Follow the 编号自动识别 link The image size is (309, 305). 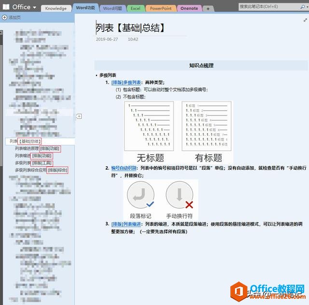124,168
